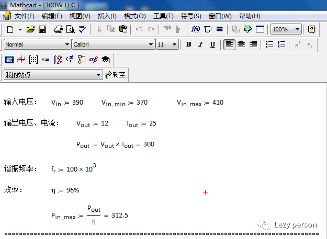The width and height of the screenshot is (327, 239).
Task: Toggle subscript x₂ formatting
Action: 310,44
